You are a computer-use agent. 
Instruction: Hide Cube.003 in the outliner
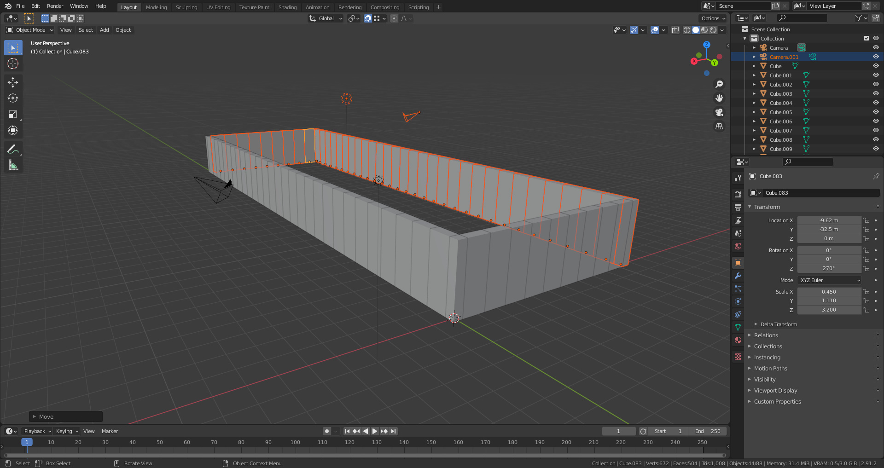(x=876, y=94)
